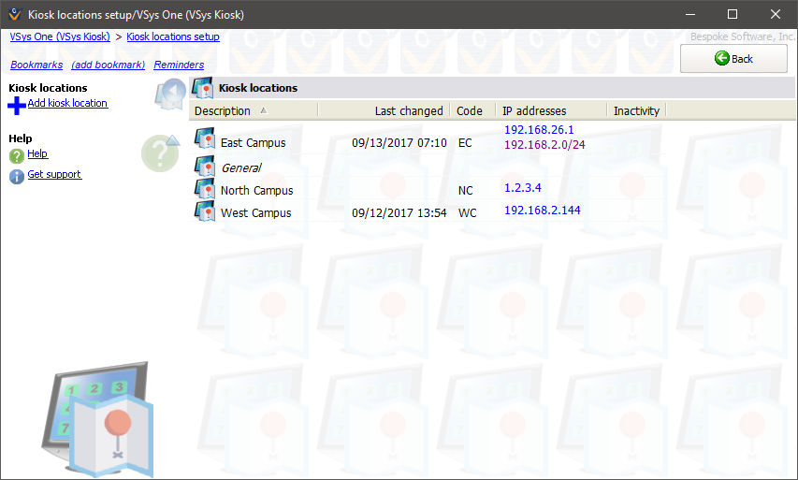Click the West Campus location icon

coord(205,212)
